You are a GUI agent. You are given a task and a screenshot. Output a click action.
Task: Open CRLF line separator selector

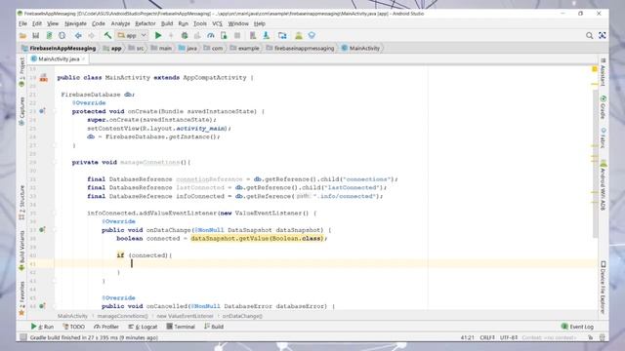coord(487,337)
